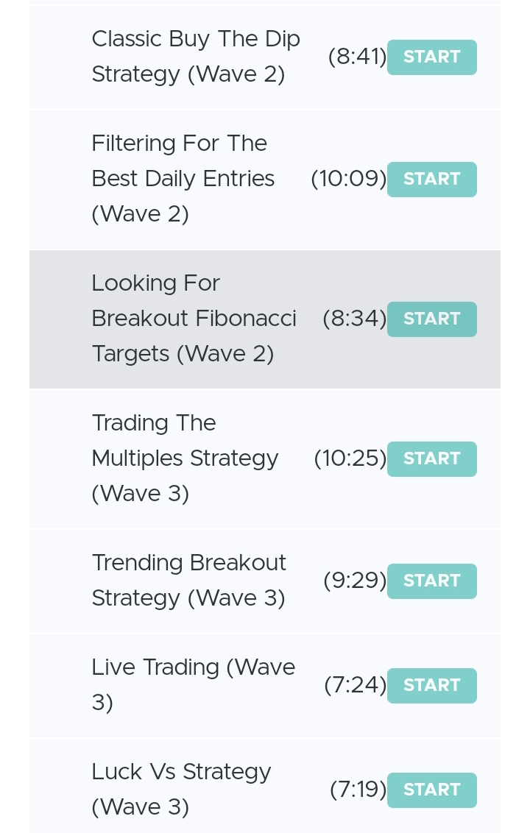Start the Luck Vs Strategy lesson
This screenshot has width=530, height=833.
point(431,790)
